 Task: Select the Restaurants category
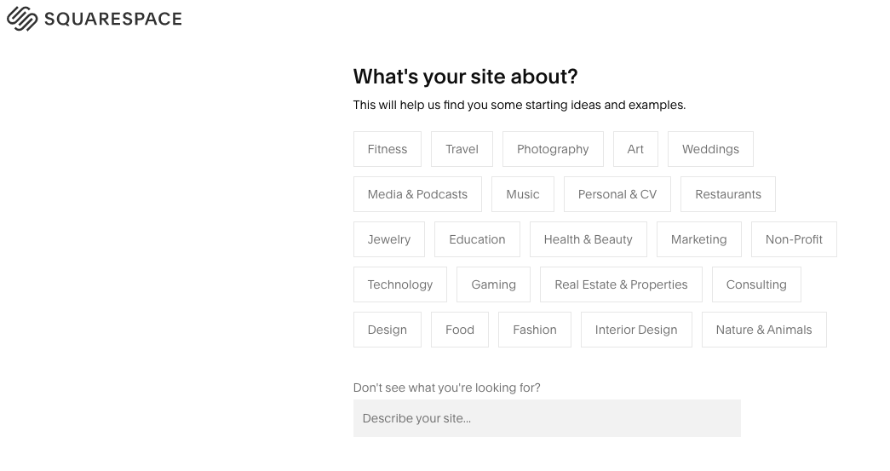pyautogui.click(x=728, y=194)
